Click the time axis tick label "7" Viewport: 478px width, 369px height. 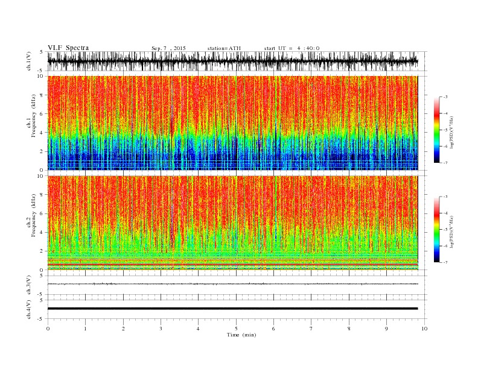[311, 329]
